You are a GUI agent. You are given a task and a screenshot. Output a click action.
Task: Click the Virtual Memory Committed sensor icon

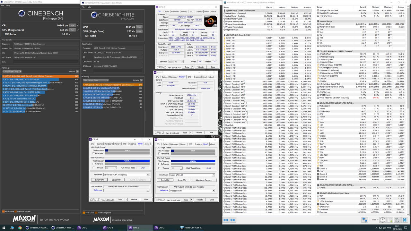[x=224, y=13]
